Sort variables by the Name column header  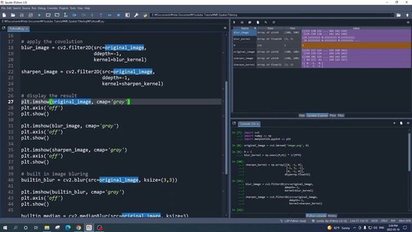point(245,28)
